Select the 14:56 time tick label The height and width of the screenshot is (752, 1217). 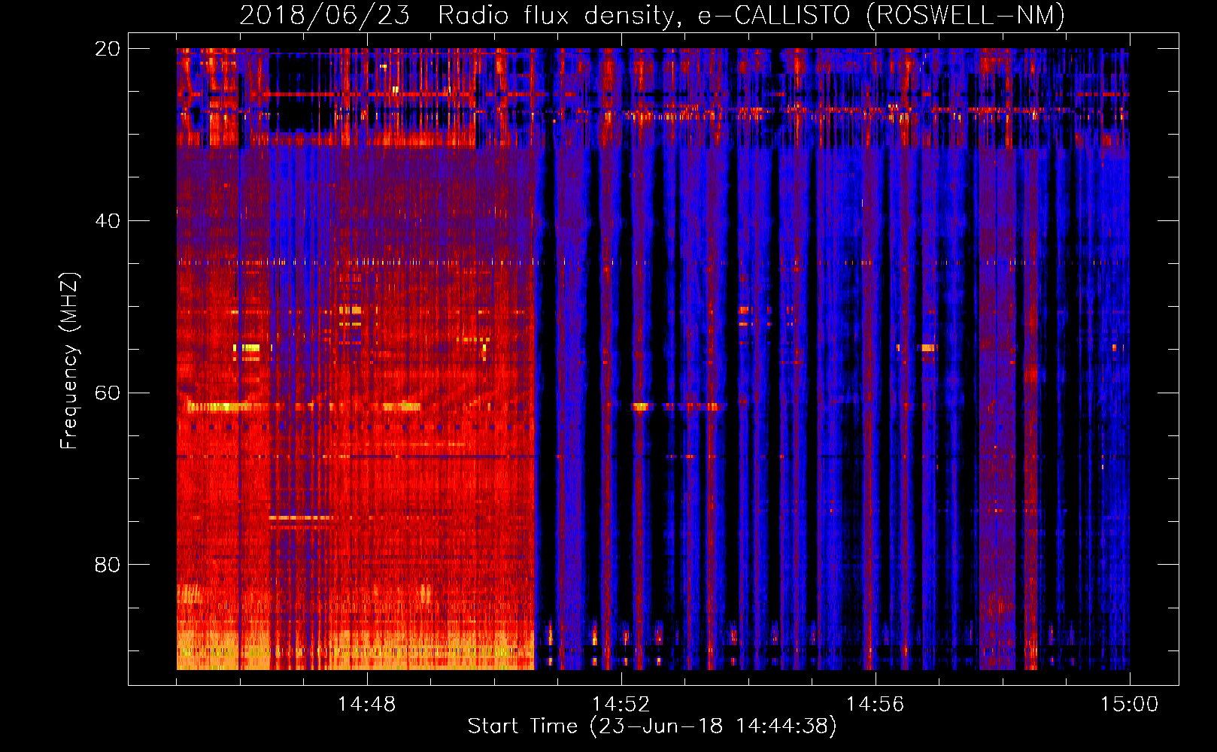(875, 704)
